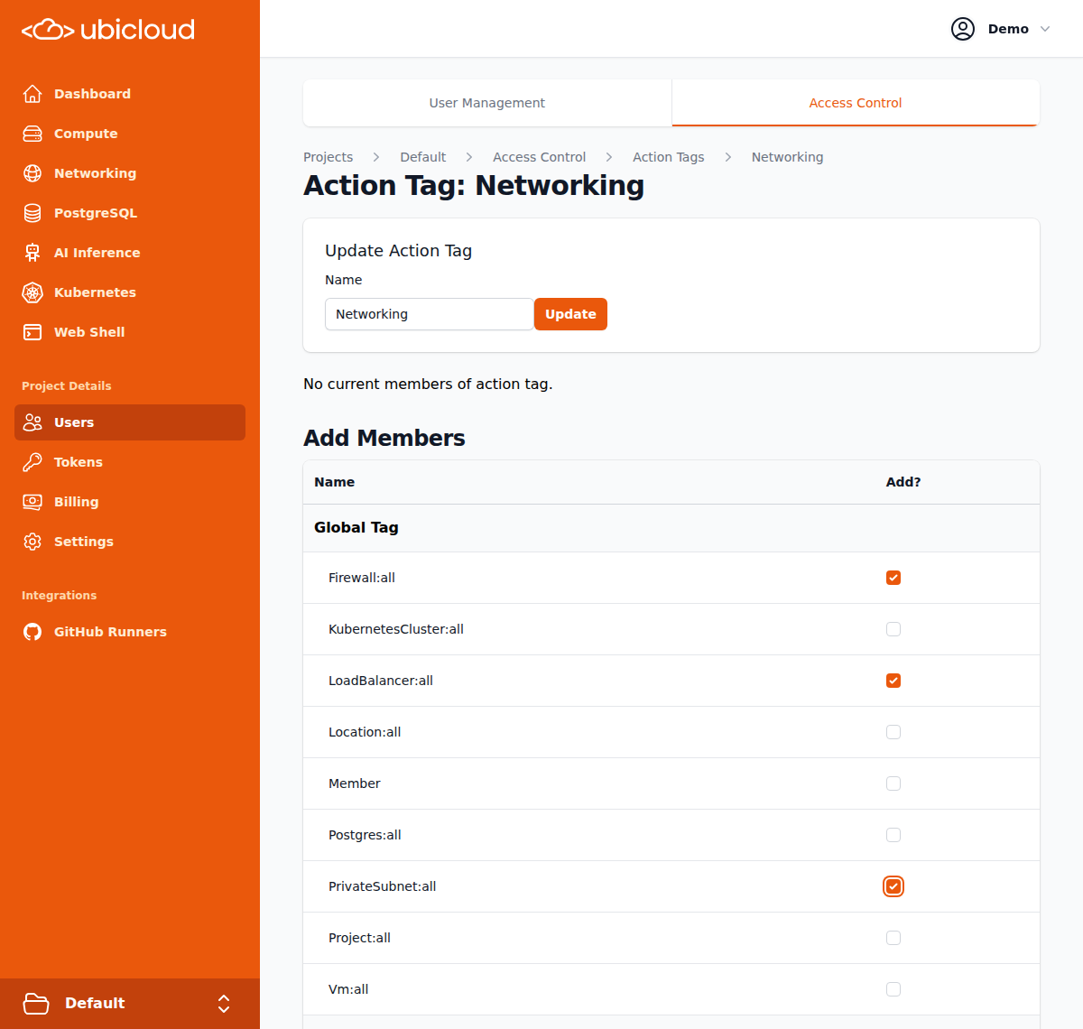Click the LoadBalancer:all row label
Image resolution: width=1083 pixels, height=1029 pixels.
click(x=381, y=681)
